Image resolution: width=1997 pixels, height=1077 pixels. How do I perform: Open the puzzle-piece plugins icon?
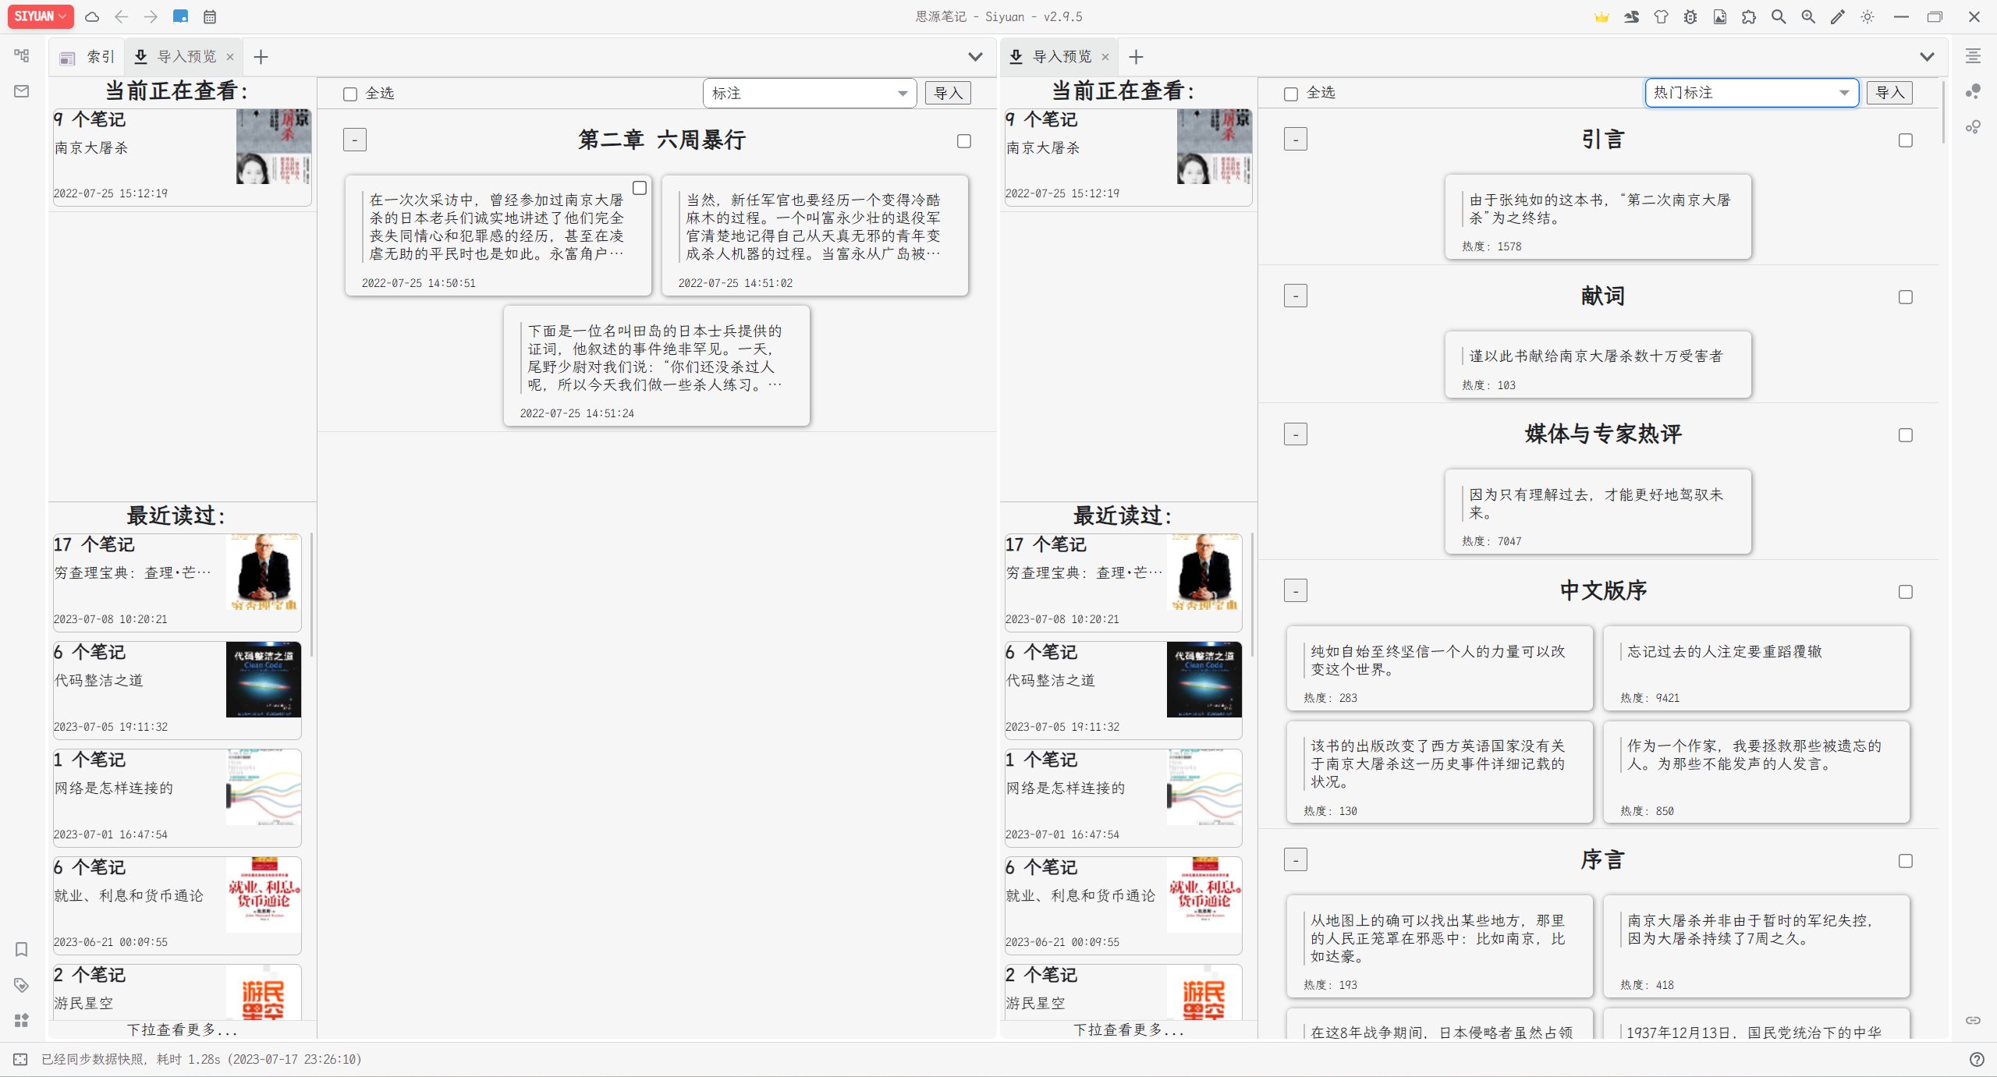(x=1749, y=16)
